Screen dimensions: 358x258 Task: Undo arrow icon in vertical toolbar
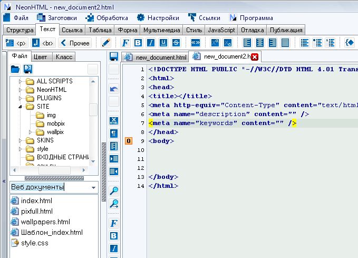[114, 89]
